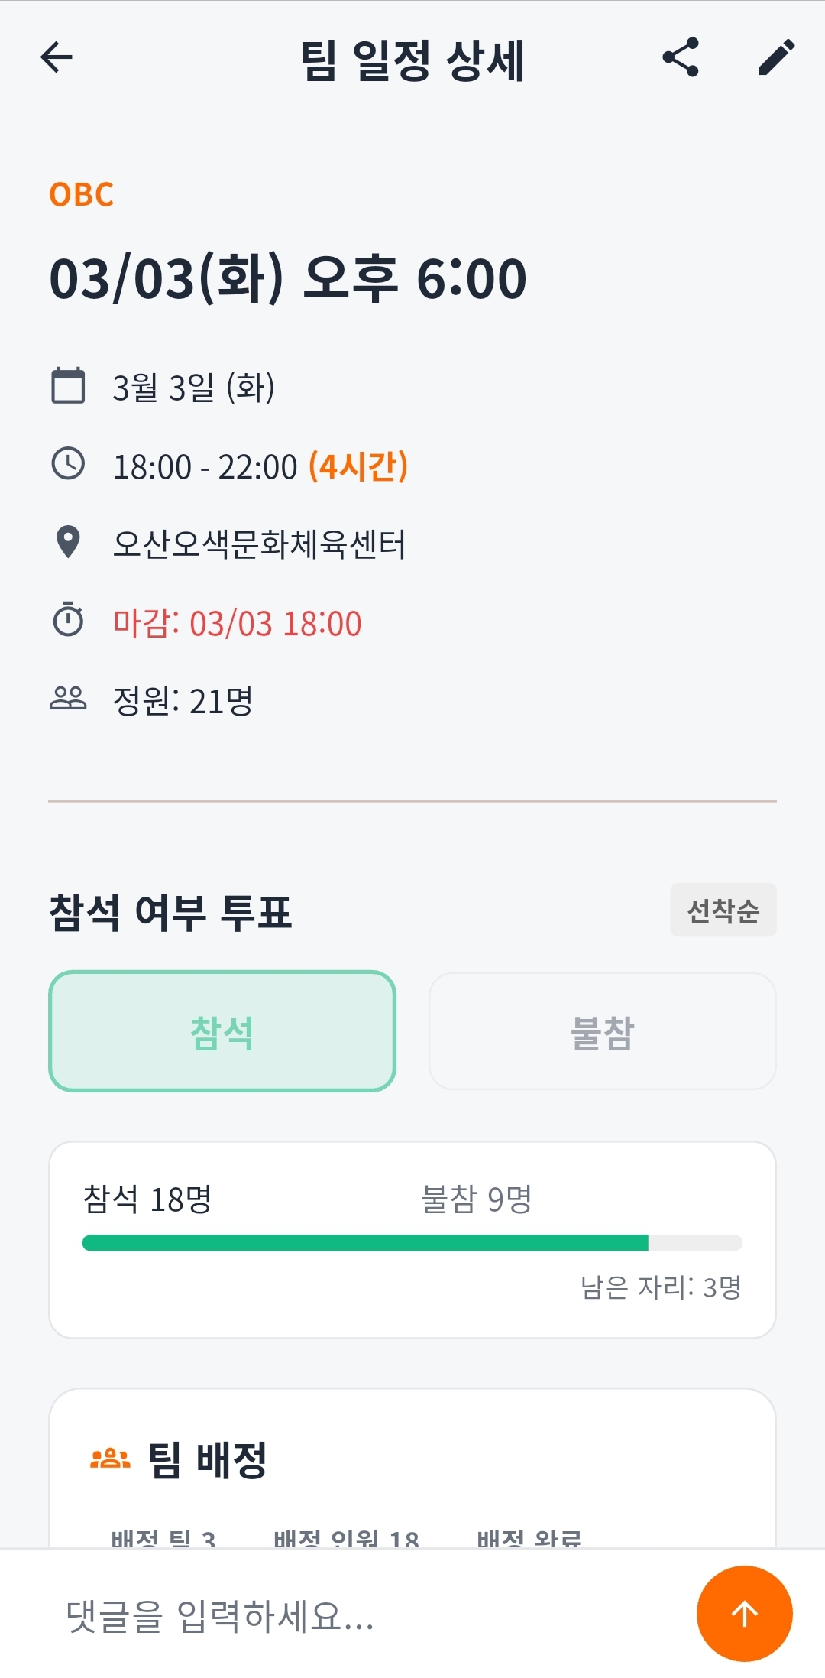Tap the 선착순 badge
825x1678 pixels.
tap(723, 910)
